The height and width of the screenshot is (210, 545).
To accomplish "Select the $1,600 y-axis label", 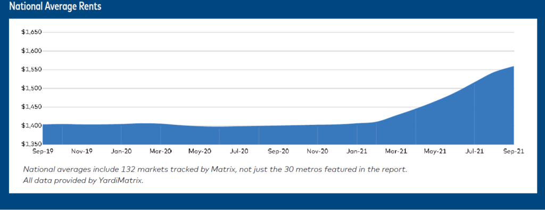I will [31, 51].
